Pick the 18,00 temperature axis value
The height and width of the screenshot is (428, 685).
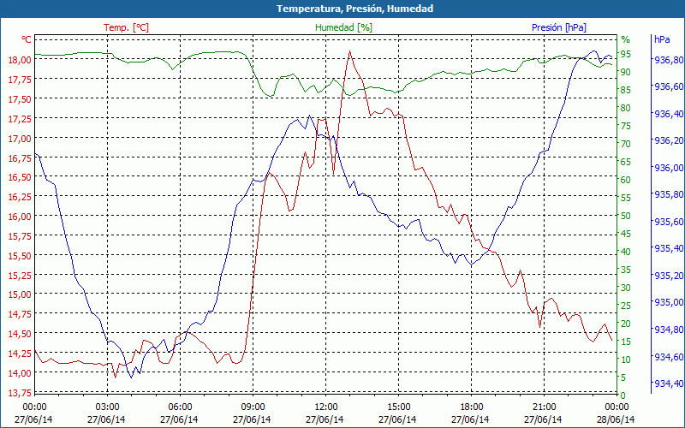[20, 59]
